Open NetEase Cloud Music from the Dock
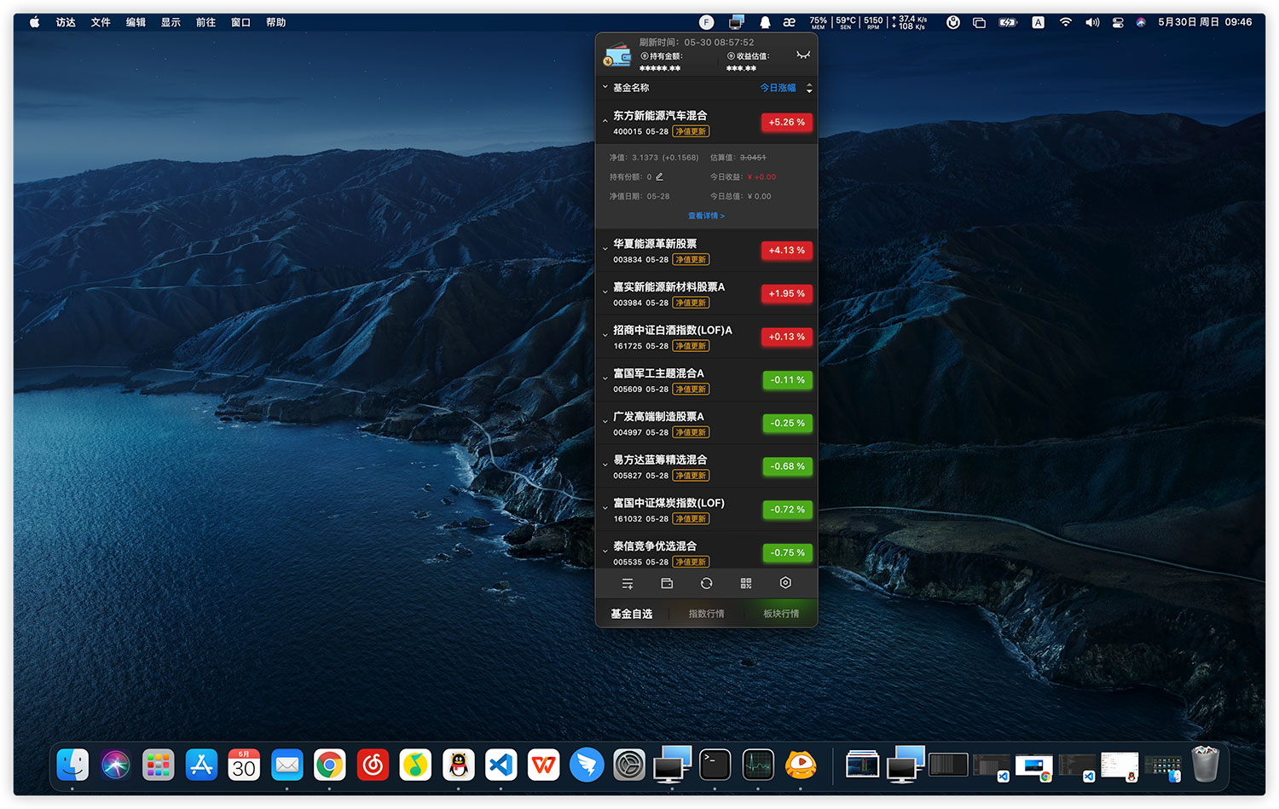 [372, 765]
